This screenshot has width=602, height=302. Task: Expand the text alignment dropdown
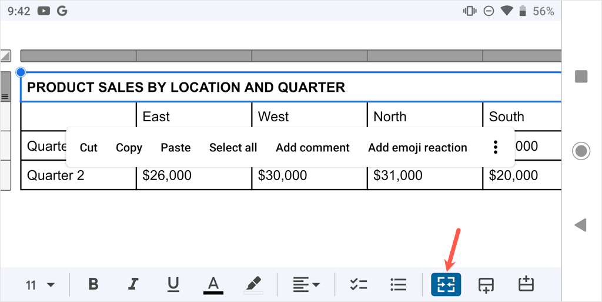306,284
